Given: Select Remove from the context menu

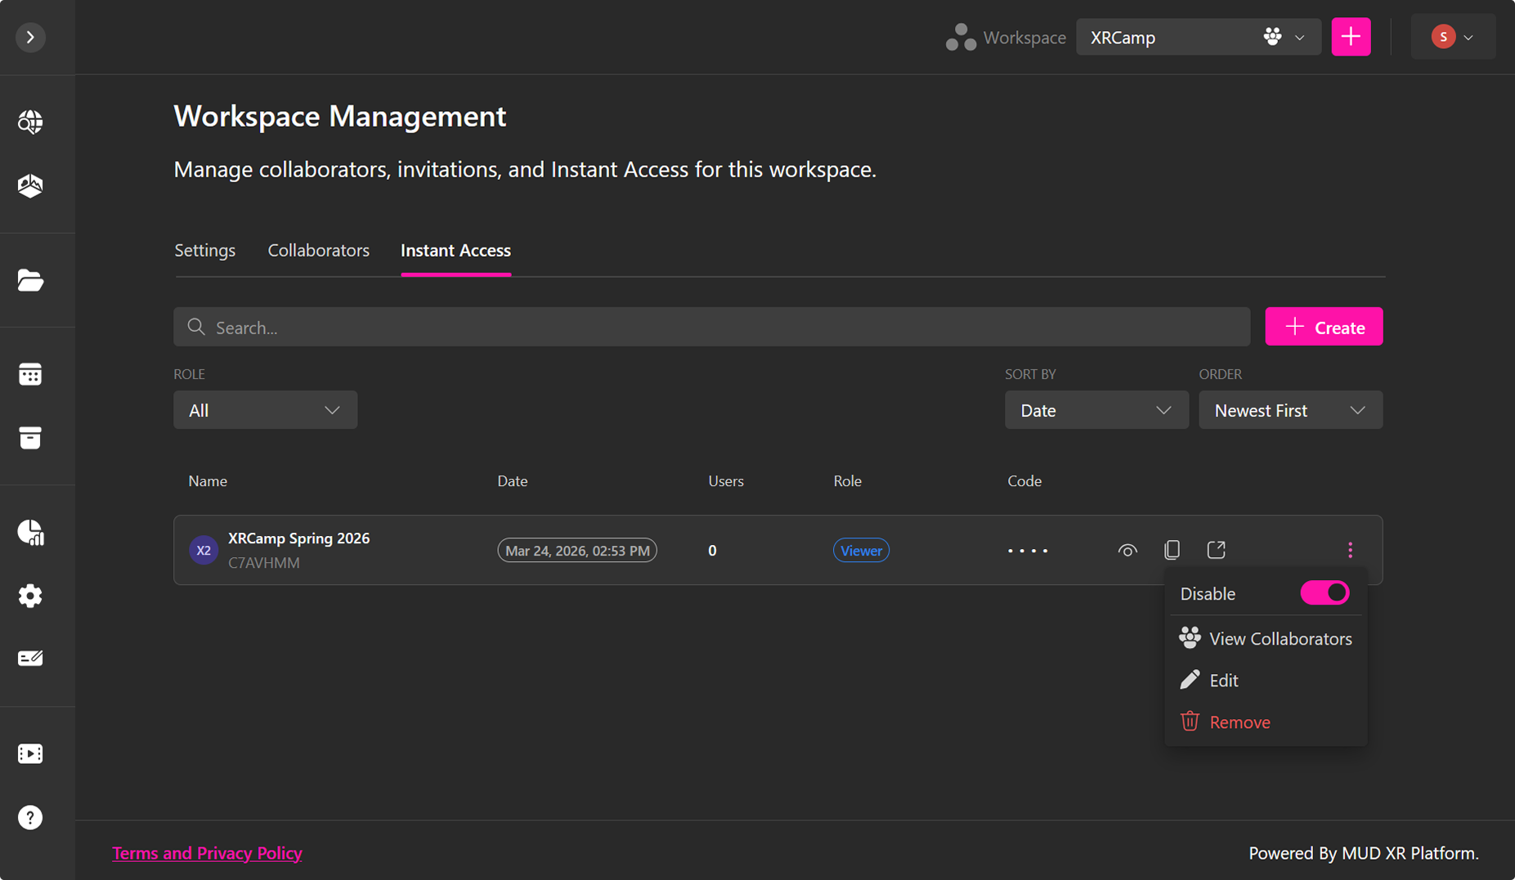Looking at the screenshot, I should [x=1239, y=722].
